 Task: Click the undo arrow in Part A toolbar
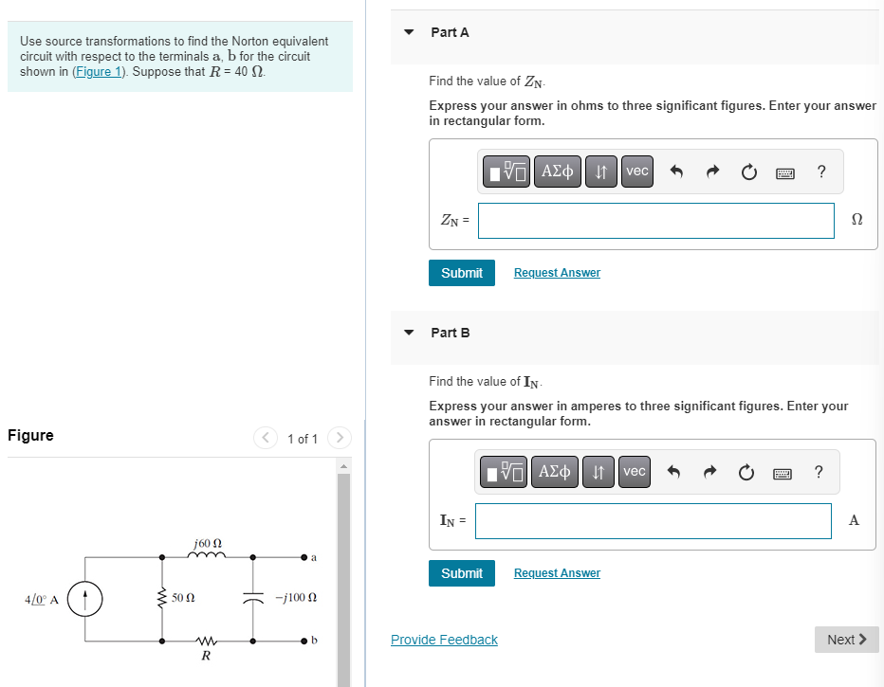[x=676, y=172]
